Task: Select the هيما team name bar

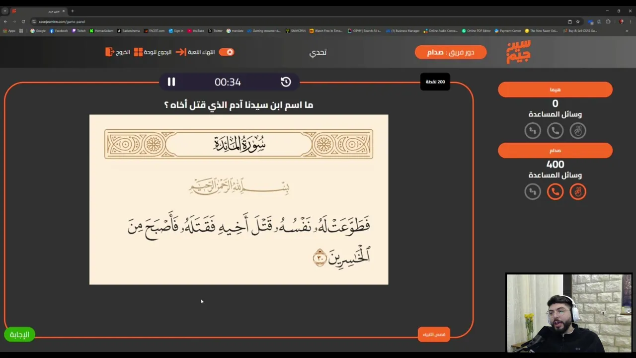Action: point(555,89)
